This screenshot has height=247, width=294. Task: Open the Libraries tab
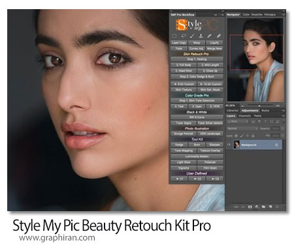(233, 111)
